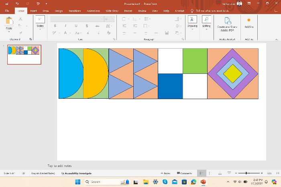Switch to the Design tab
281x187 pixels.
click(59, 11)
